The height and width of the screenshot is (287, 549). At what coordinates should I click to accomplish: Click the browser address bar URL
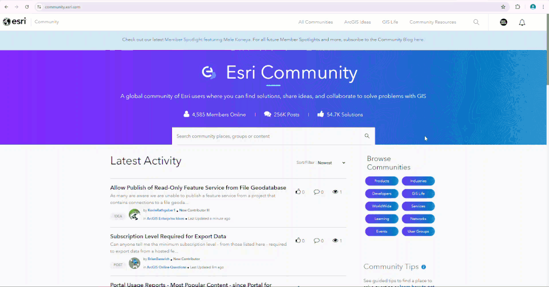(x=63, y=7)
